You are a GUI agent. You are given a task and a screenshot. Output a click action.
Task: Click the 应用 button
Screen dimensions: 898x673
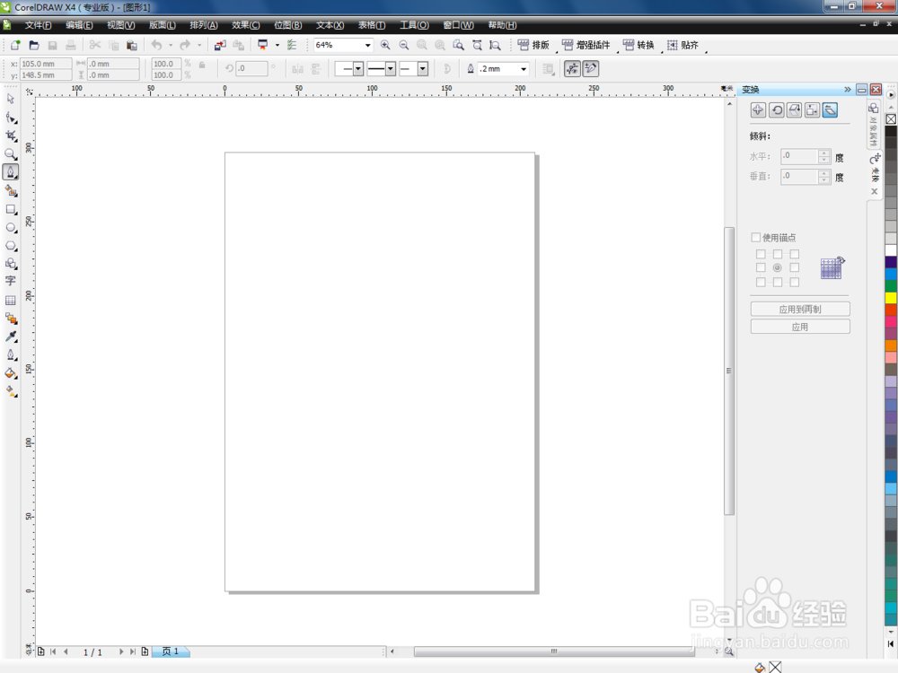[x=800, y=327]
